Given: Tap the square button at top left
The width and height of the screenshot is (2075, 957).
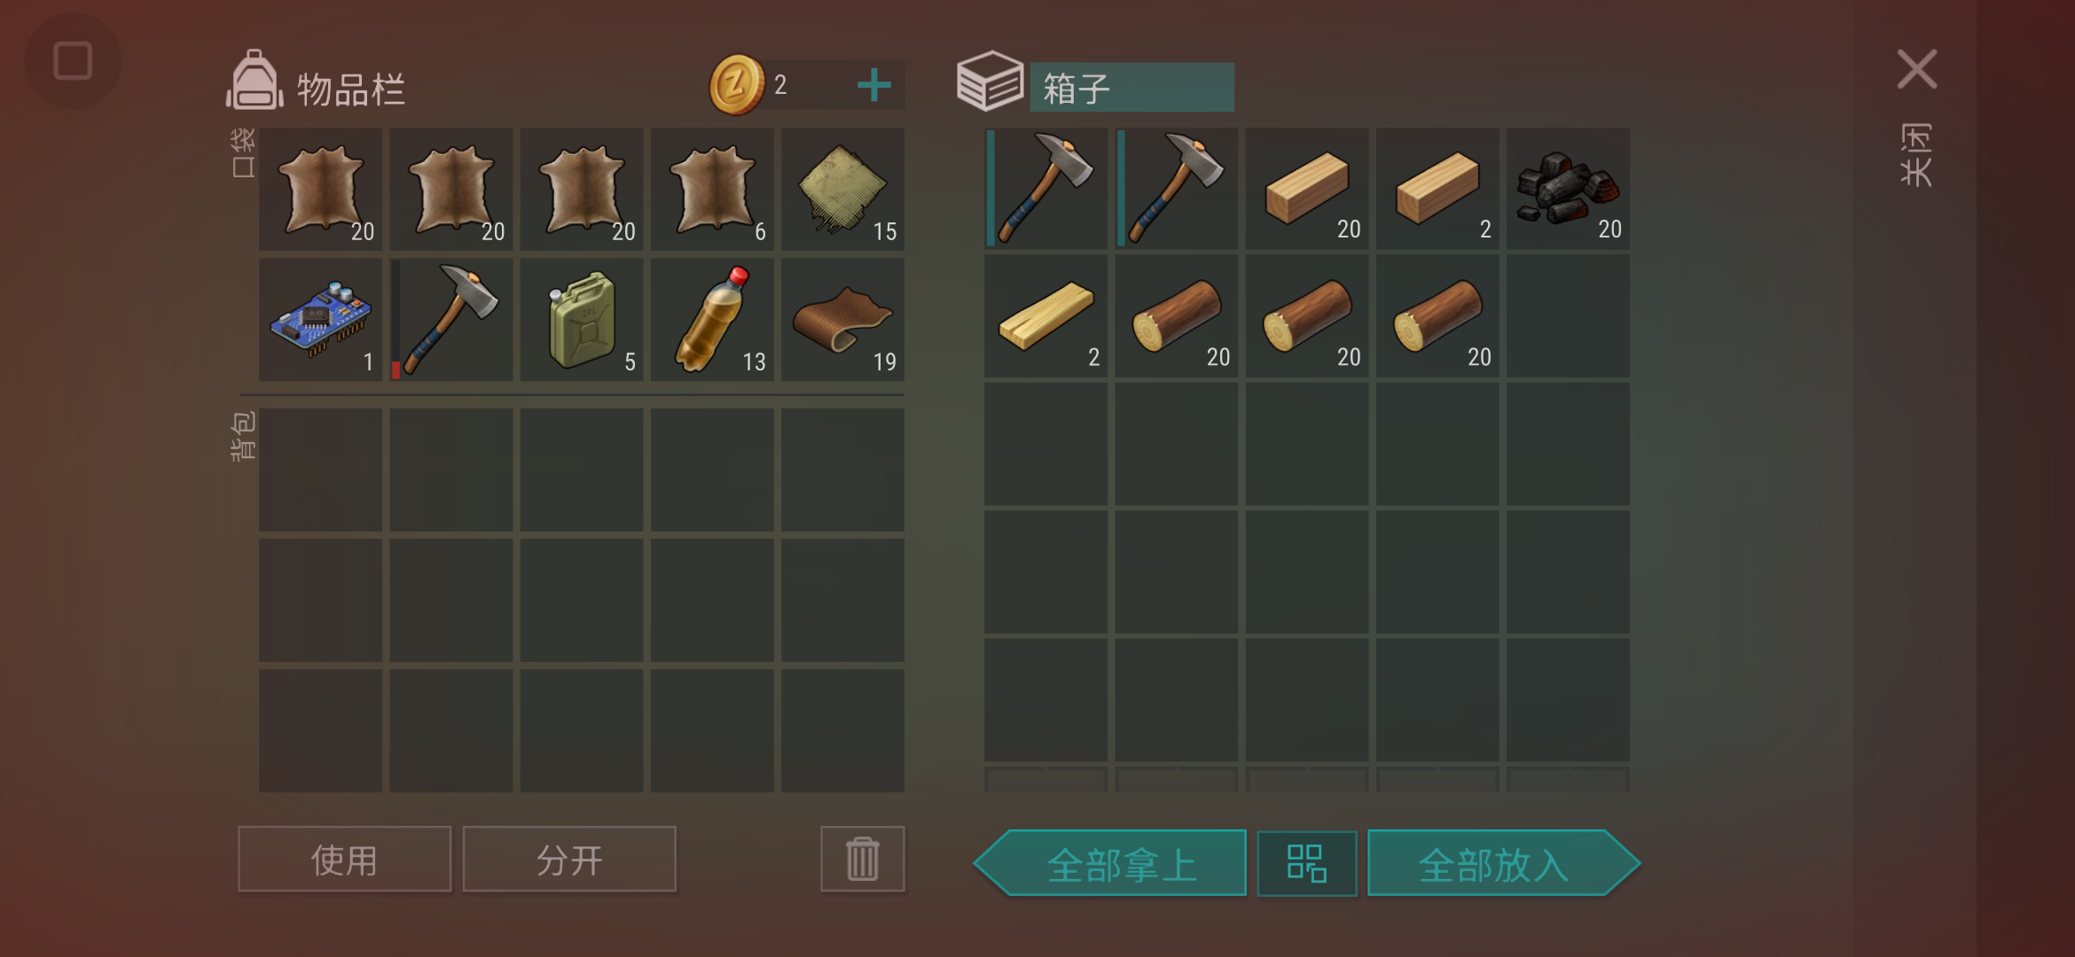Looking at the screenshot, I should coord(73,61).
